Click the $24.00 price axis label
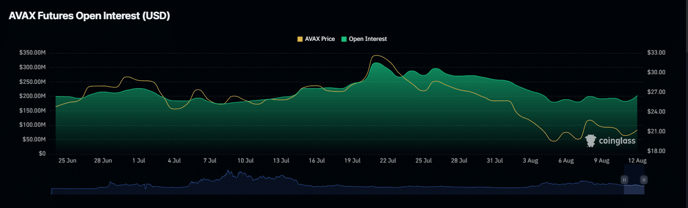This screenshot has width=688, height=208. [656, 112]
